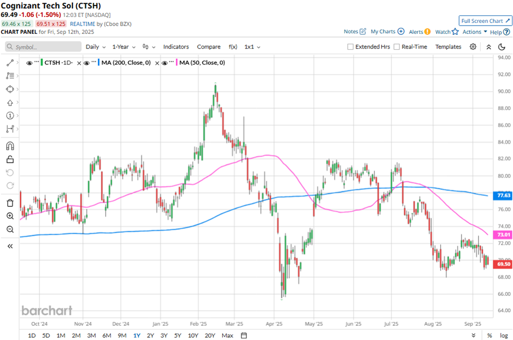Select the 3M time range
Screen dimensions: 513x340
pos(91,336)
